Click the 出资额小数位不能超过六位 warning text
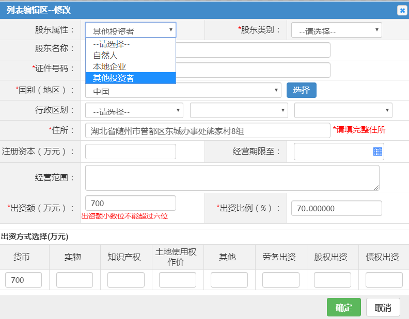The image size is (409, 319). pos(124,216)
